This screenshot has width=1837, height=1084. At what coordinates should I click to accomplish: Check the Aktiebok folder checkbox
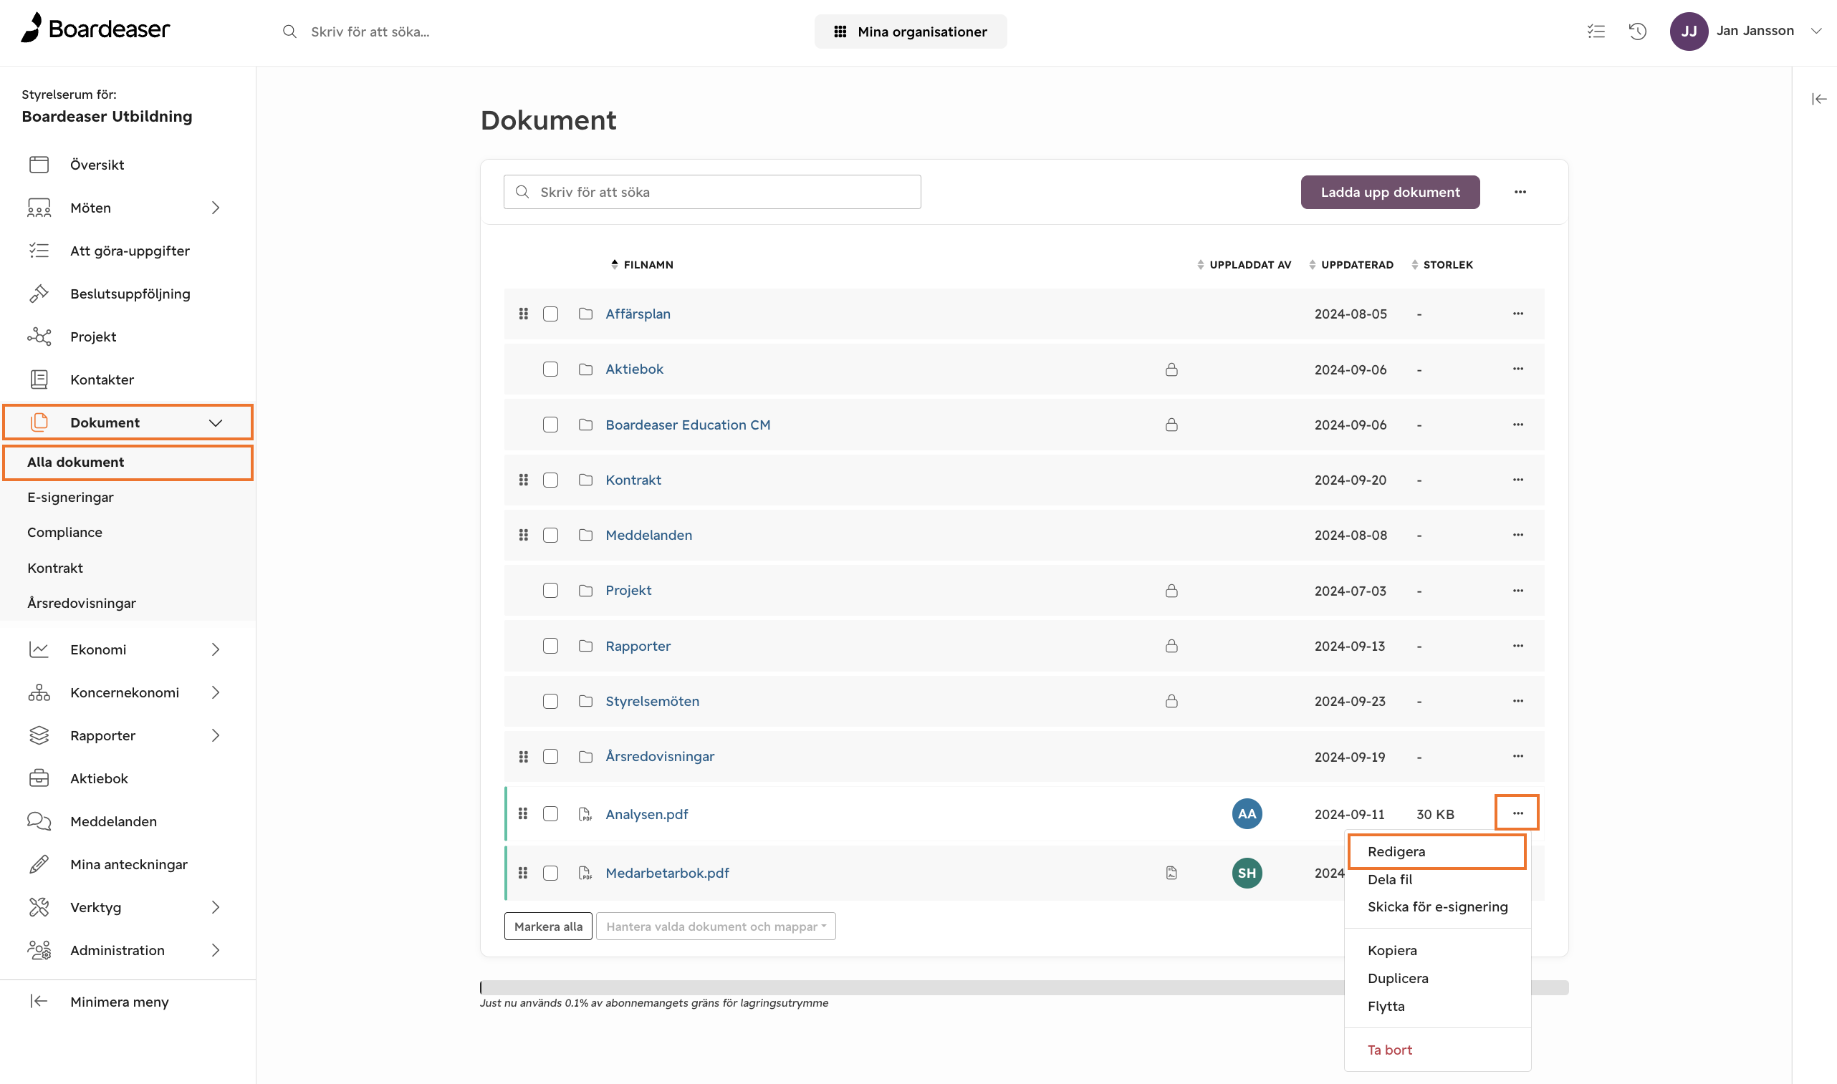550,369
